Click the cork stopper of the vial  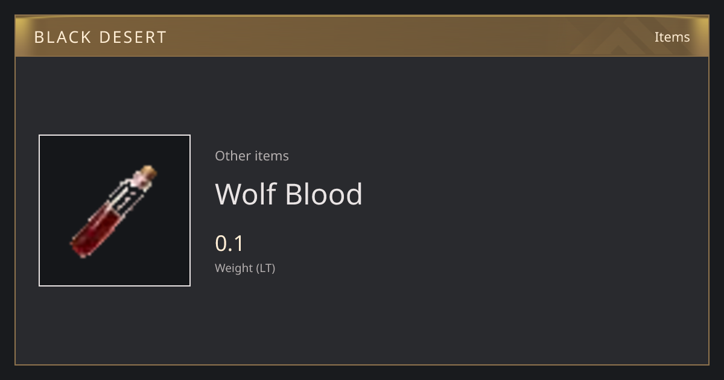(x=149, y=173)
